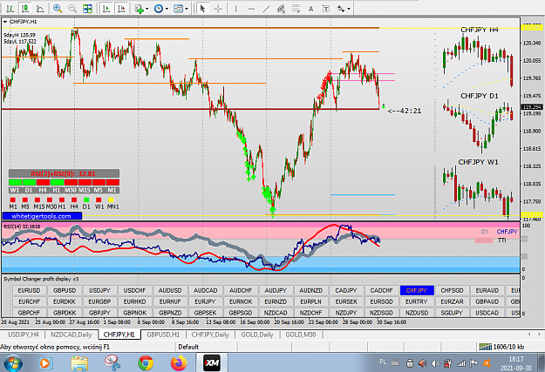Open the GOLD,M30 chart tab
This screenshot has width=545, height=372.
tap(301, 335)
